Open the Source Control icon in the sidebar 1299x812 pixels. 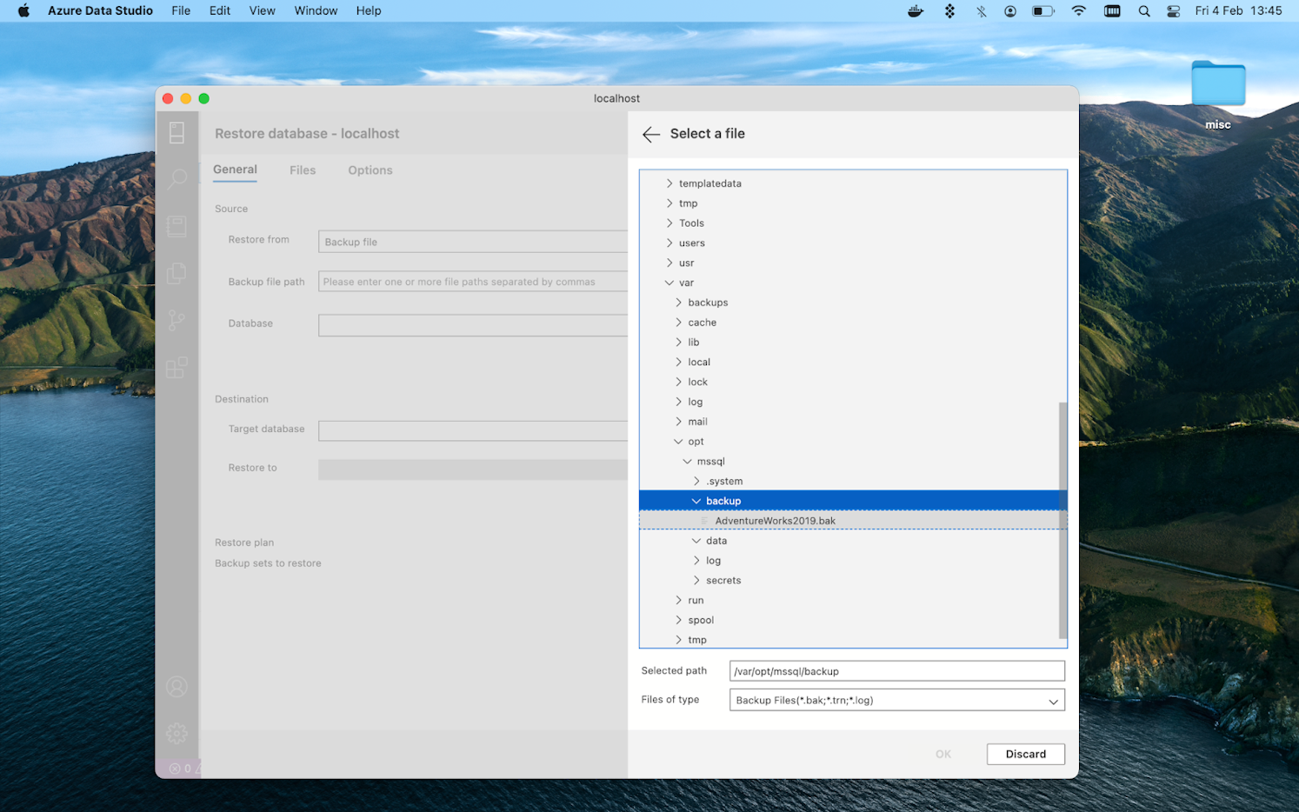pyautogui.click(x=177, y=320)
